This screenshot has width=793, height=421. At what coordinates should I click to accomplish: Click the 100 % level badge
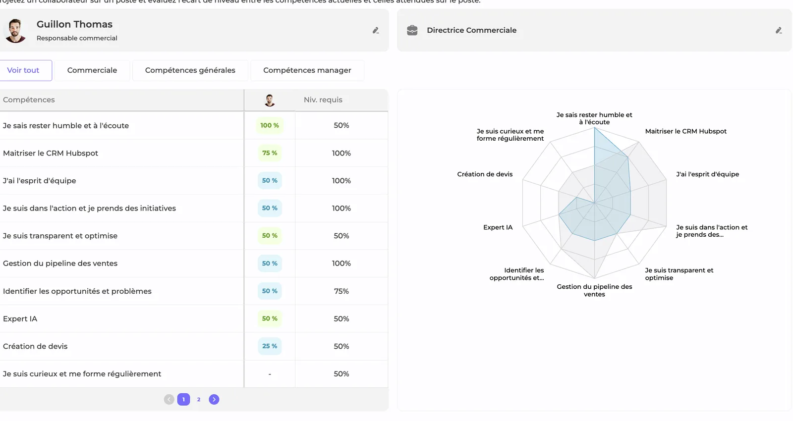tap(270, 125)
